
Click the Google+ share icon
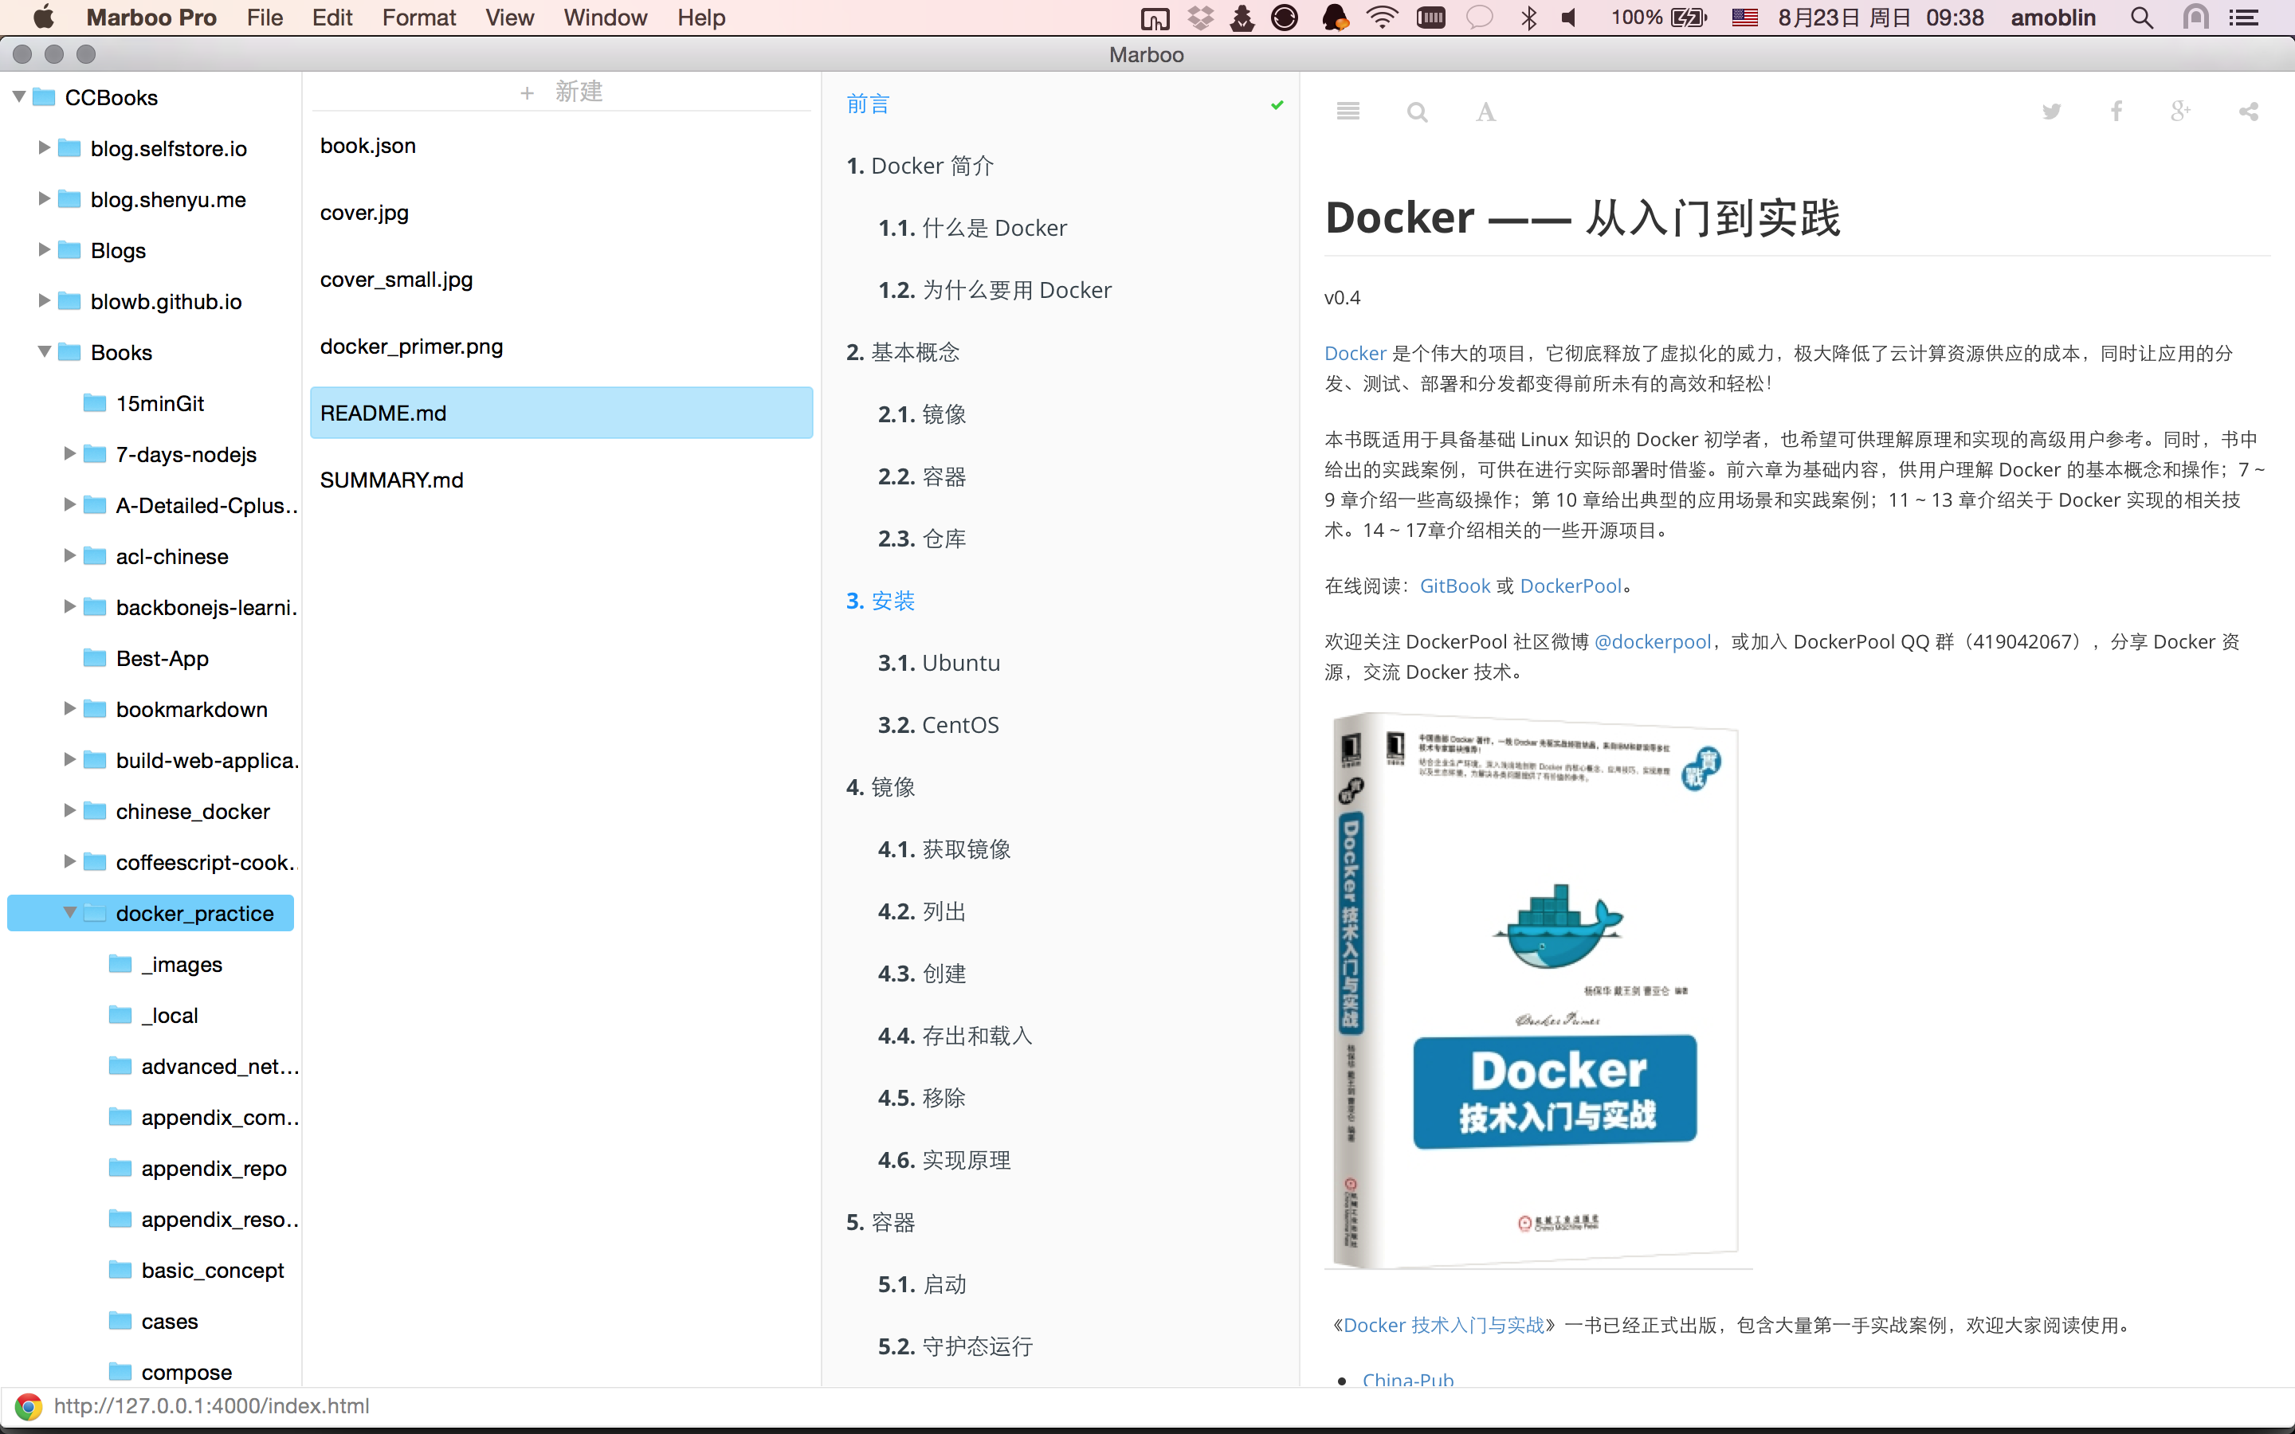pyautogui.click(x=2181, y=111)
